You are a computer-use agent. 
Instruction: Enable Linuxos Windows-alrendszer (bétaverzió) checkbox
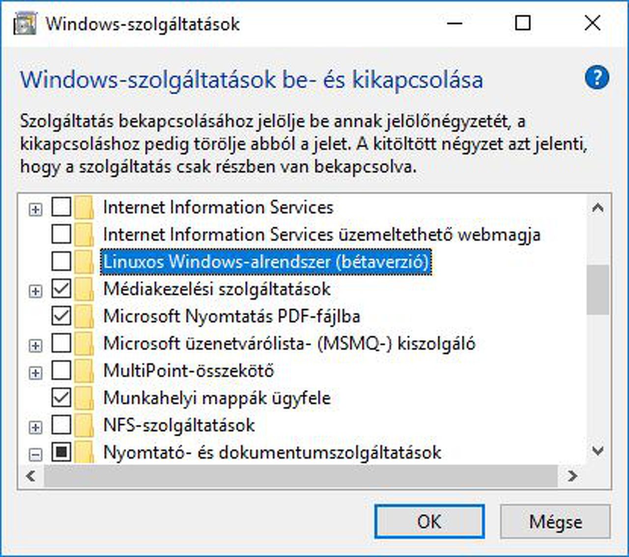pyautogui.click(x=61, y=262)
